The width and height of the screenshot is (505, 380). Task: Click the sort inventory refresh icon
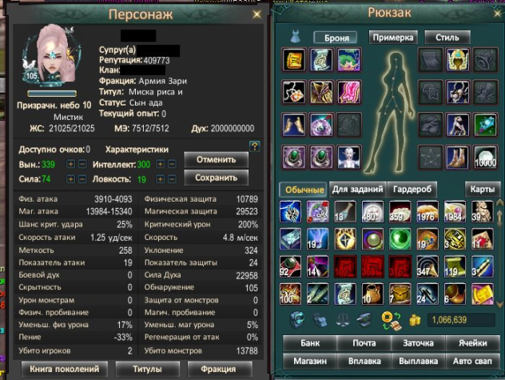click(x=297, y=319)
